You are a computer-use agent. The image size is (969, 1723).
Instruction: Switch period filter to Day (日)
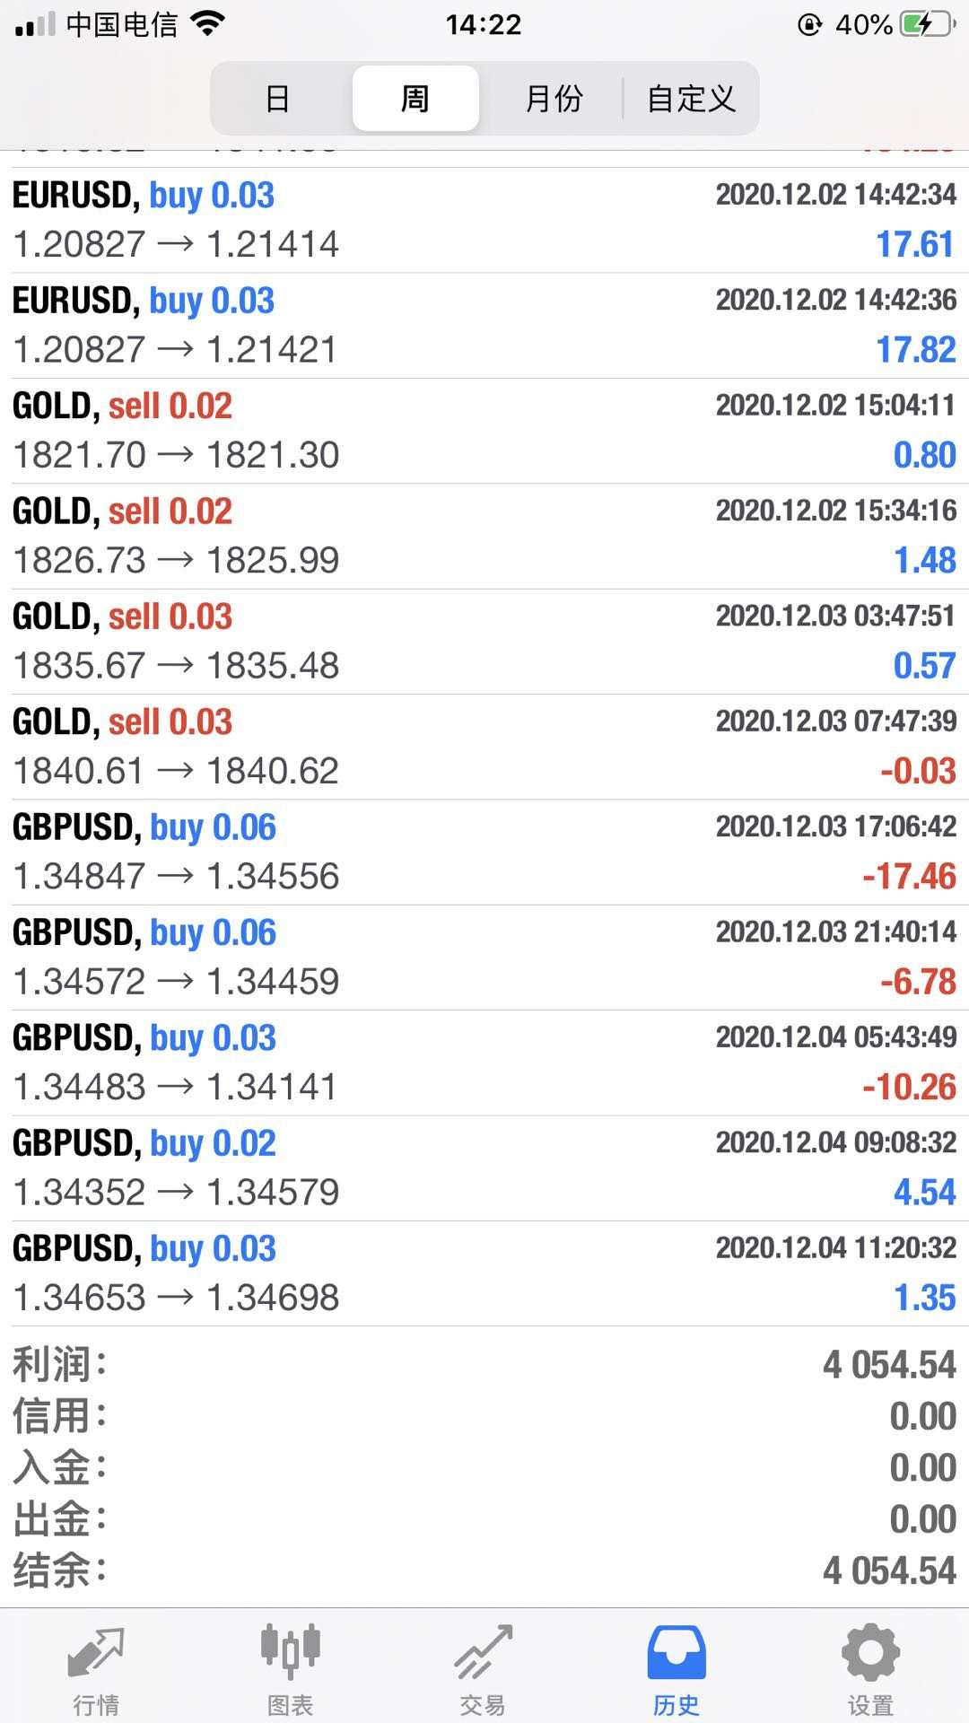(x=278, y=99)
